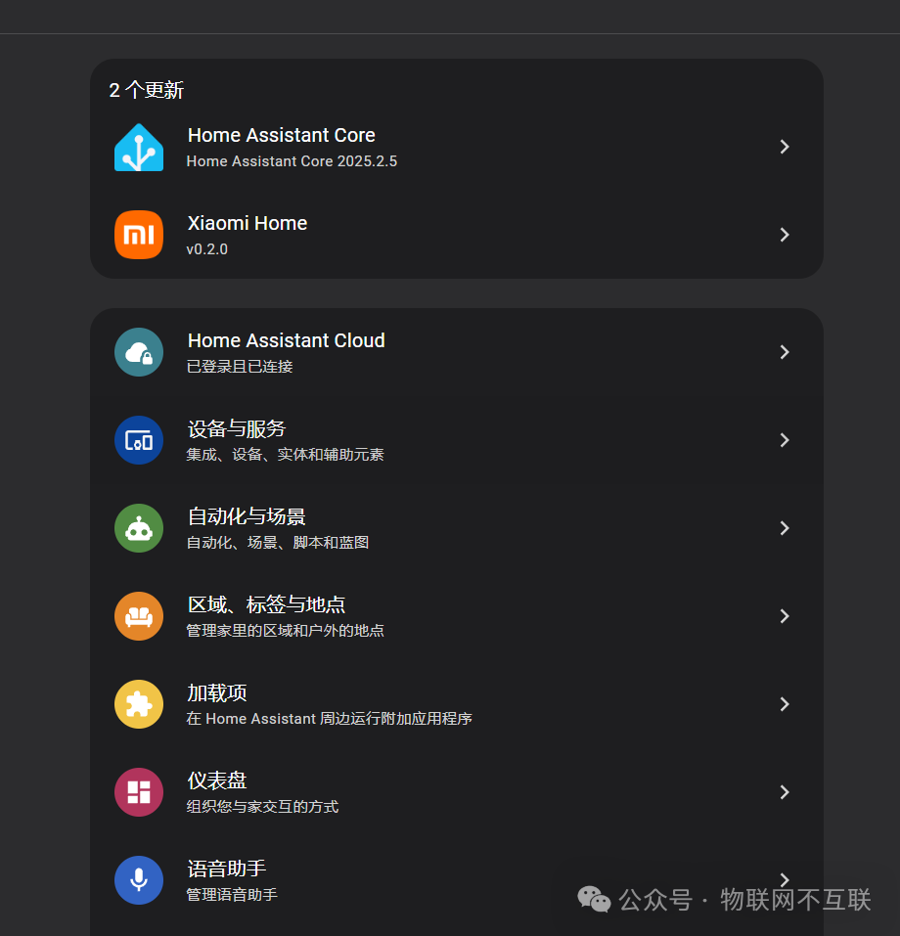Open the 仪表盘 settings entry
Viewport: 900px width, 936px height.
coord(457,792)
